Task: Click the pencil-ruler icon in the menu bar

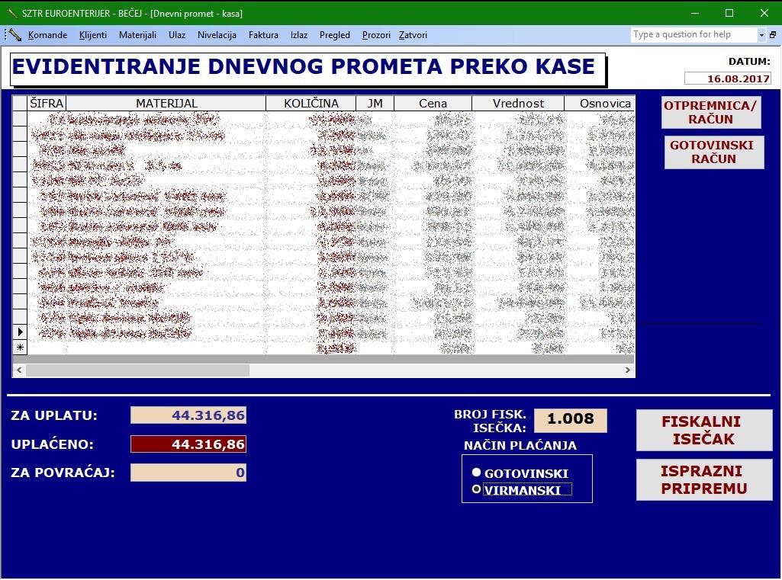Action: pos(14,35)
